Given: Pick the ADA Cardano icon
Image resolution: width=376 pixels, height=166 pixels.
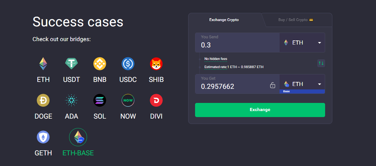Looking at the screenshot, I should tap(72, 100).
